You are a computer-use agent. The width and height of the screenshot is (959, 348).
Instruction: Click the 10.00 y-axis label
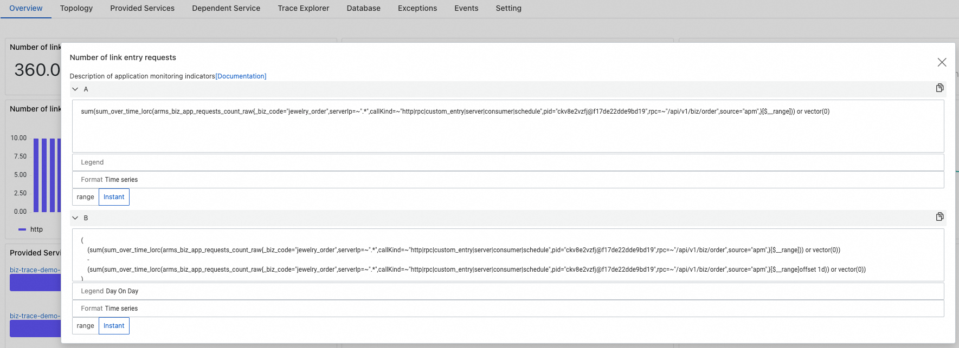click(18, 138)
